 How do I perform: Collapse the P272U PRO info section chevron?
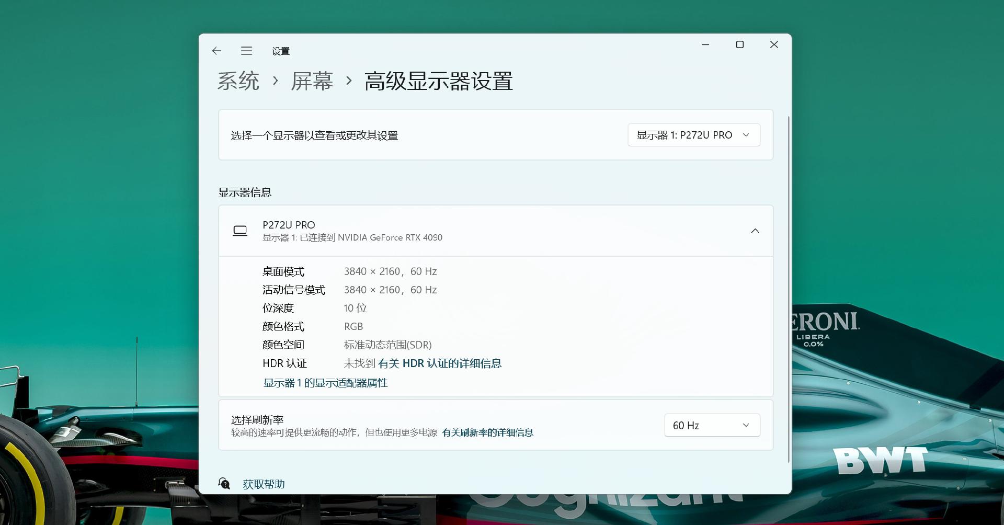[755, 230]
